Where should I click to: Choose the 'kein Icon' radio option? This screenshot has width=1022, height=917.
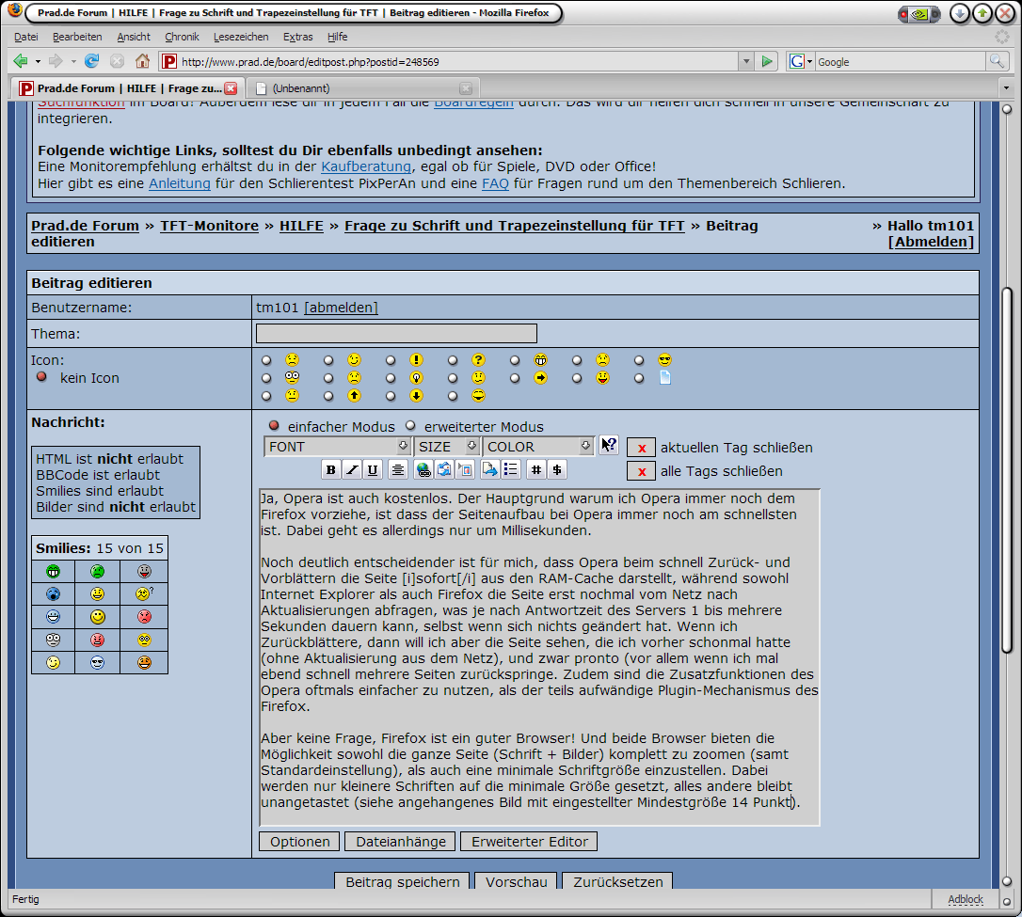click(41, 377)
